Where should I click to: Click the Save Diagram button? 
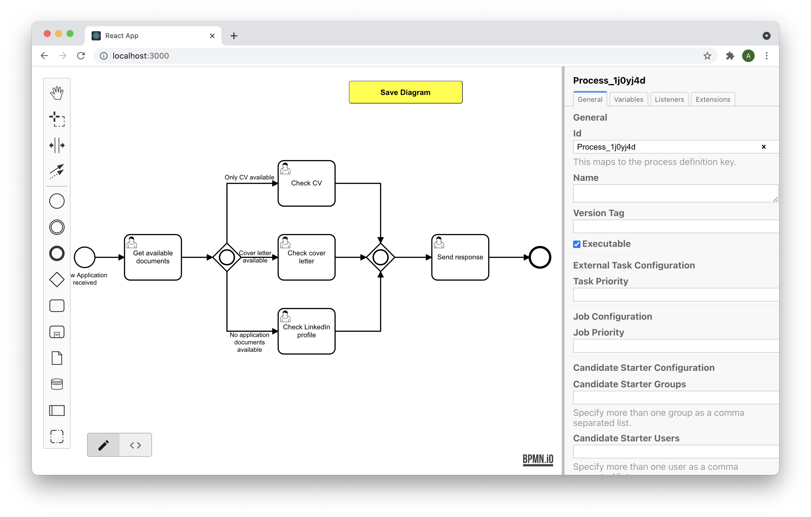(x=405, y=92)
